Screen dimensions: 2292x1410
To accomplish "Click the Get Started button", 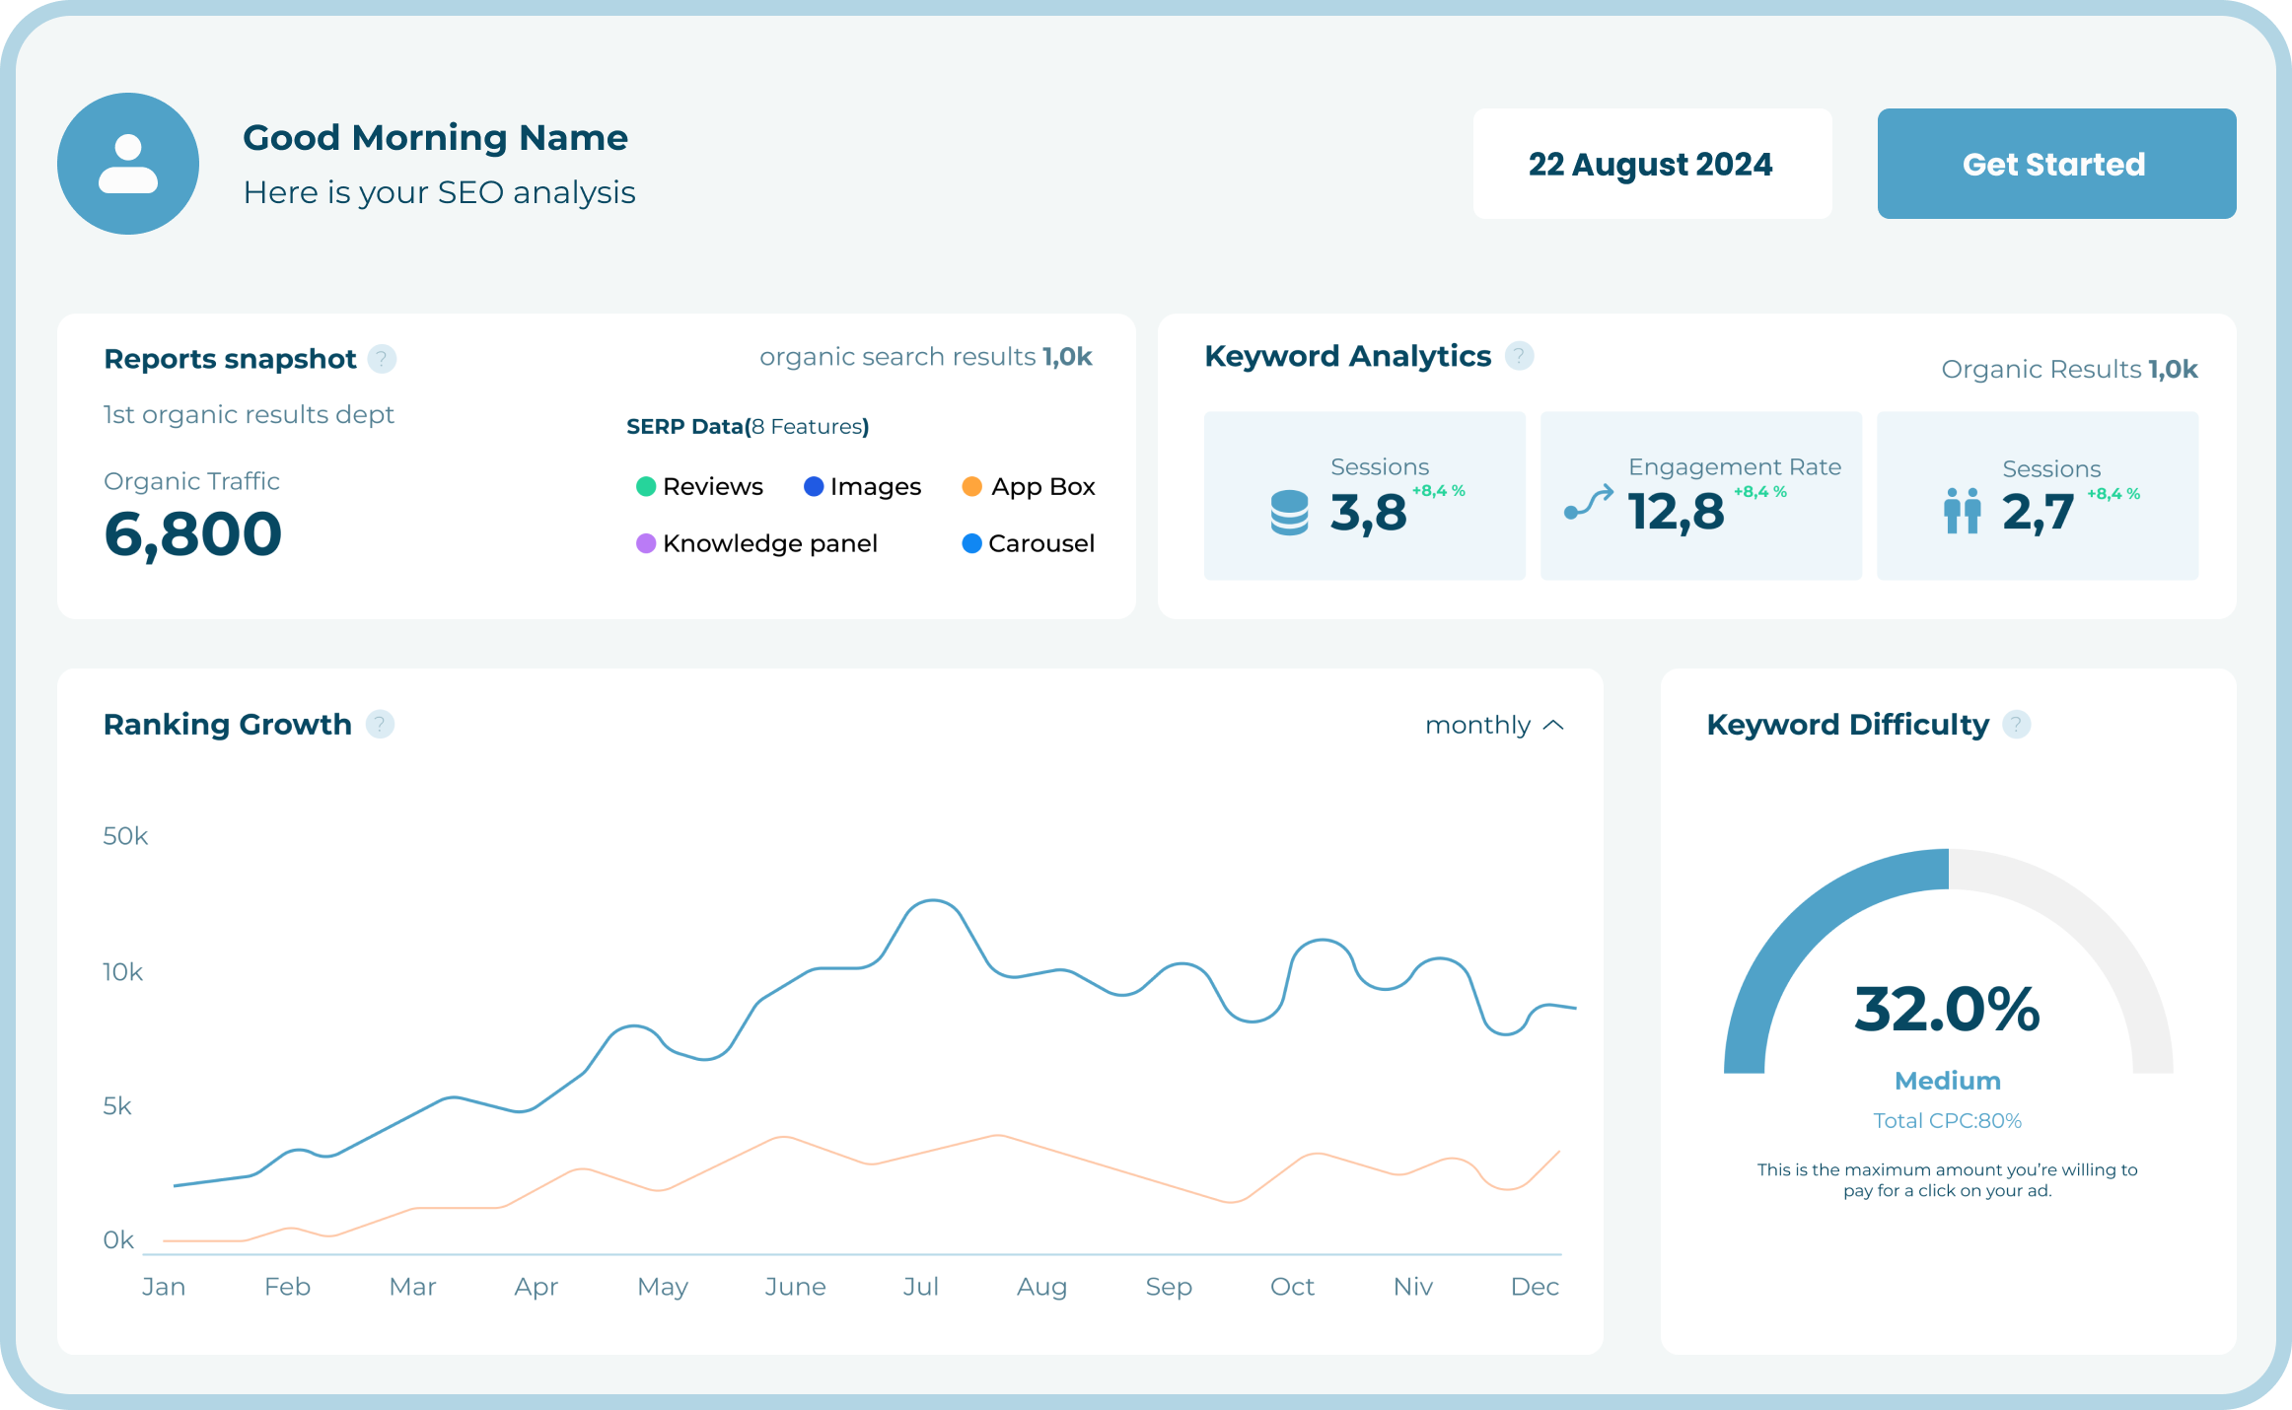I will pyautogui.click(x=2053, y=164).
